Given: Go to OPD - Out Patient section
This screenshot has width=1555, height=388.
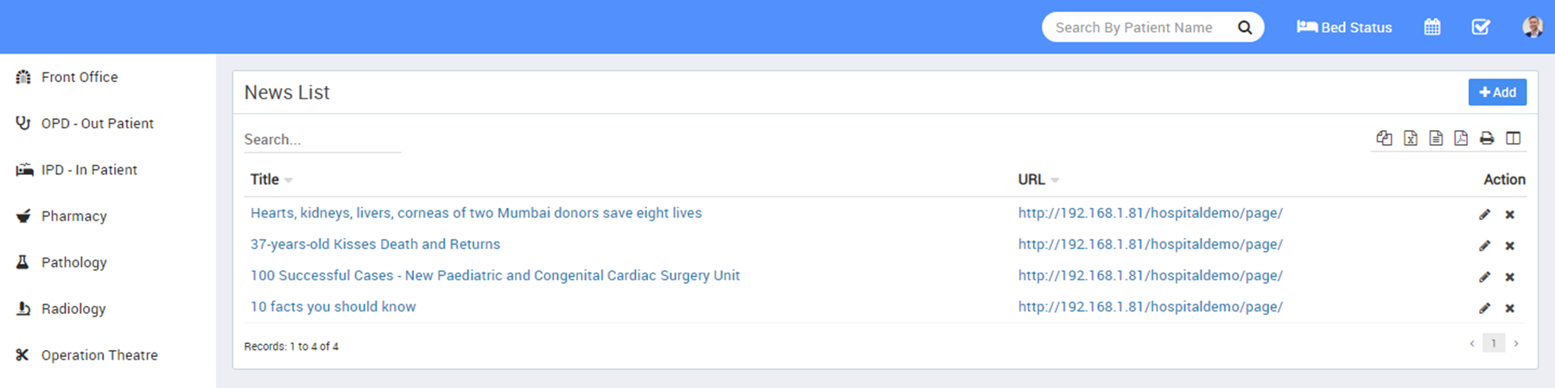Looking at the screenshot, I should pos(97,123).
